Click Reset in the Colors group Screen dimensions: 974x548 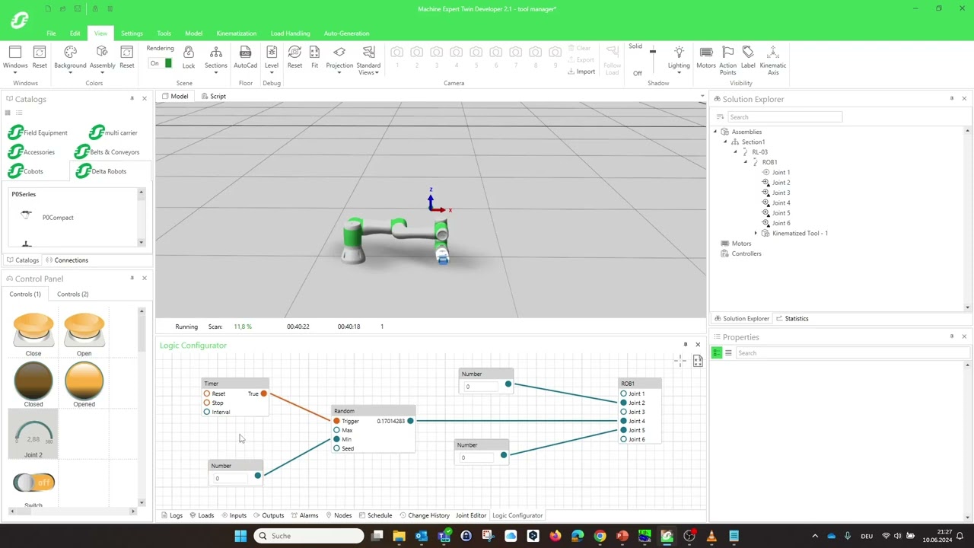click(127, 57)
